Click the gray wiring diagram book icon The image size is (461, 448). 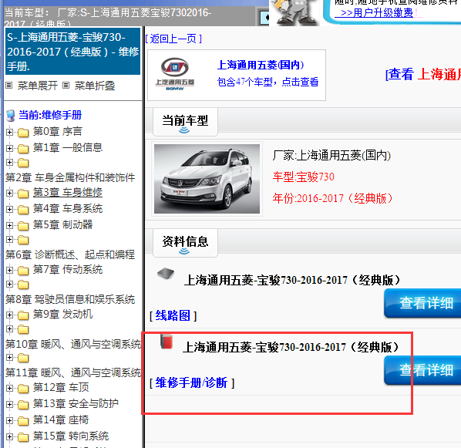point(166,273)
